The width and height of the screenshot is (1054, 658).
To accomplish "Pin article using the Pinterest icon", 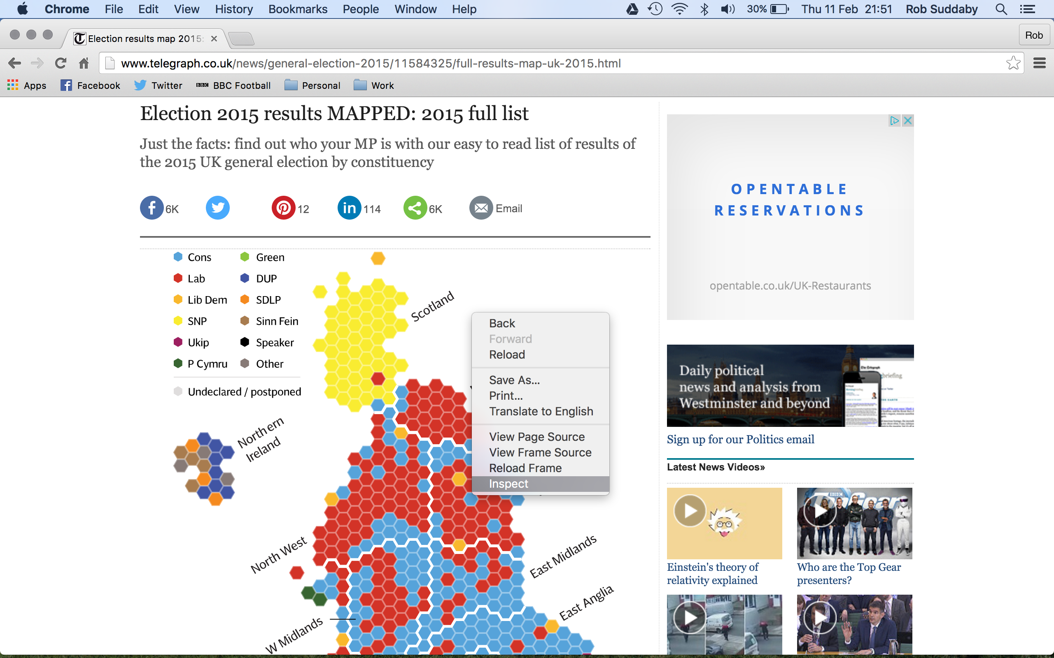I will coord(284,208).
